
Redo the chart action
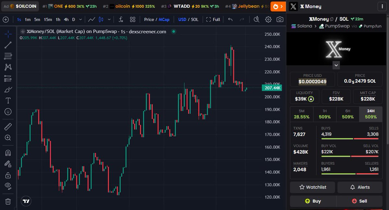click(242, 19)
